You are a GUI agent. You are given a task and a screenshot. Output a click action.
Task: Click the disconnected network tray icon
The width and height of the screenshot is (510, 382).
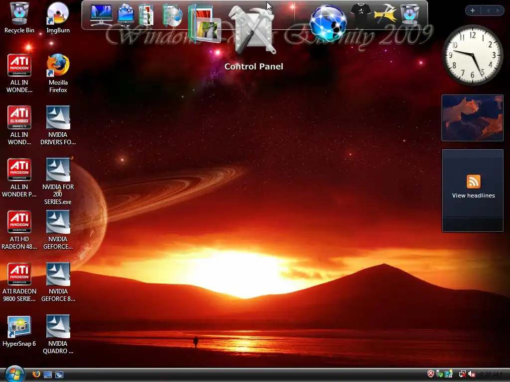[x=462, y=374]
